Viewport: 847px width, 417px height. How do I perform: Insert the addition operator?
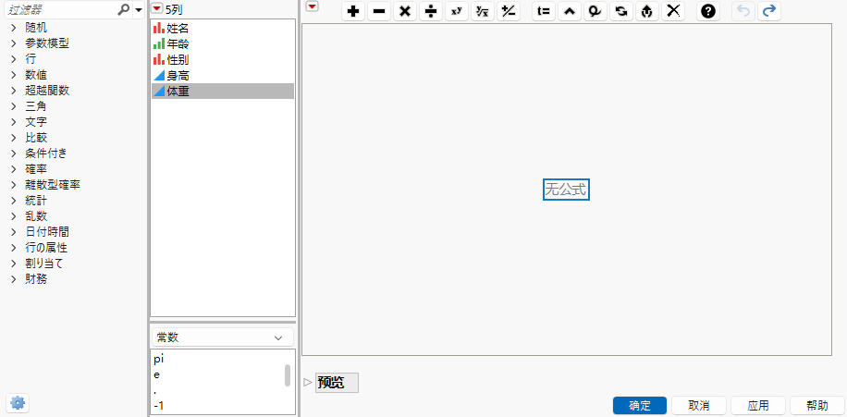353,11
